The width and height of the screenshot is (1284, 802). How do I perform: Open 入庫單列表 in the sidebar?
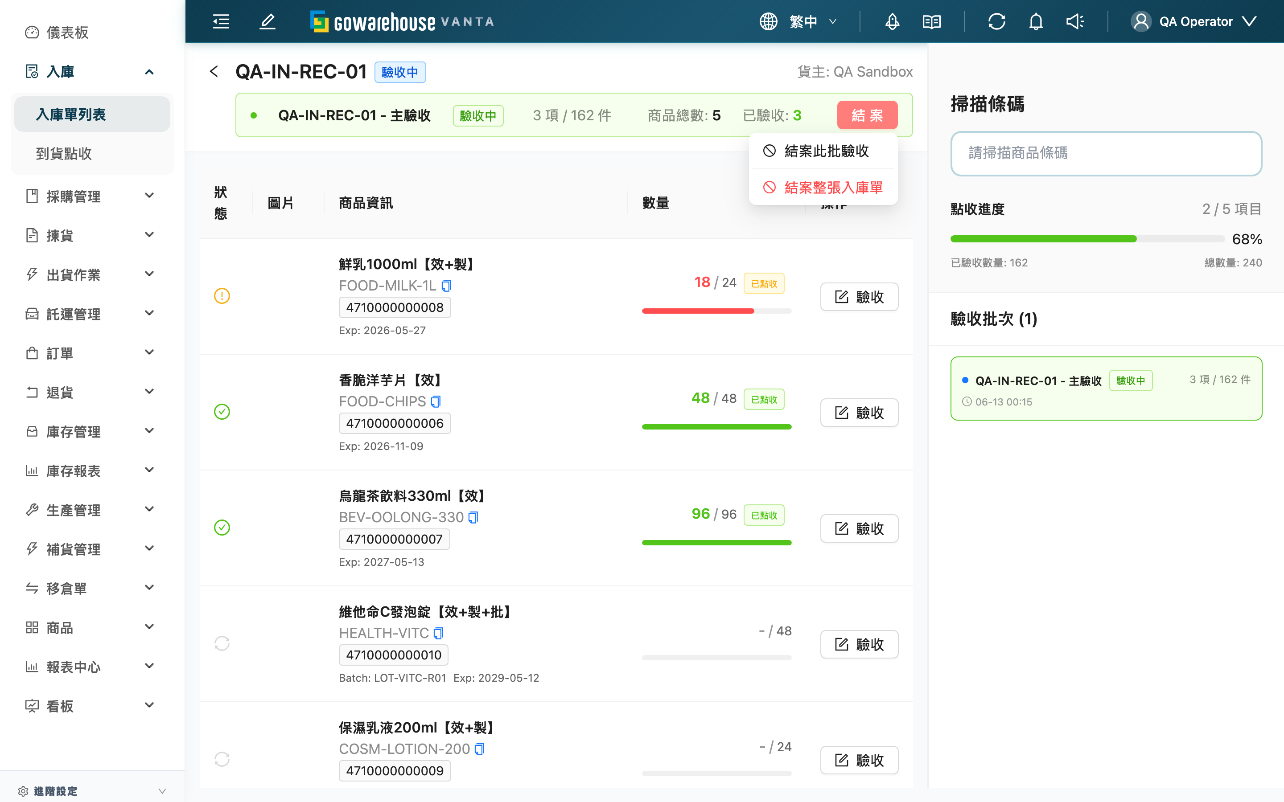click(92, 114)
